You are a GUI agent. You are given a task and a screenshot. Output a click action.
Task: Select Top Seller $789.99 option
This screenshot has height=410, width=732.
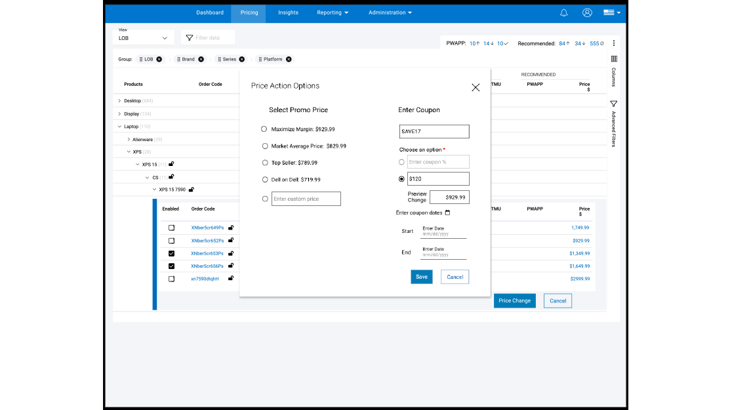click(x=265, y=163)
